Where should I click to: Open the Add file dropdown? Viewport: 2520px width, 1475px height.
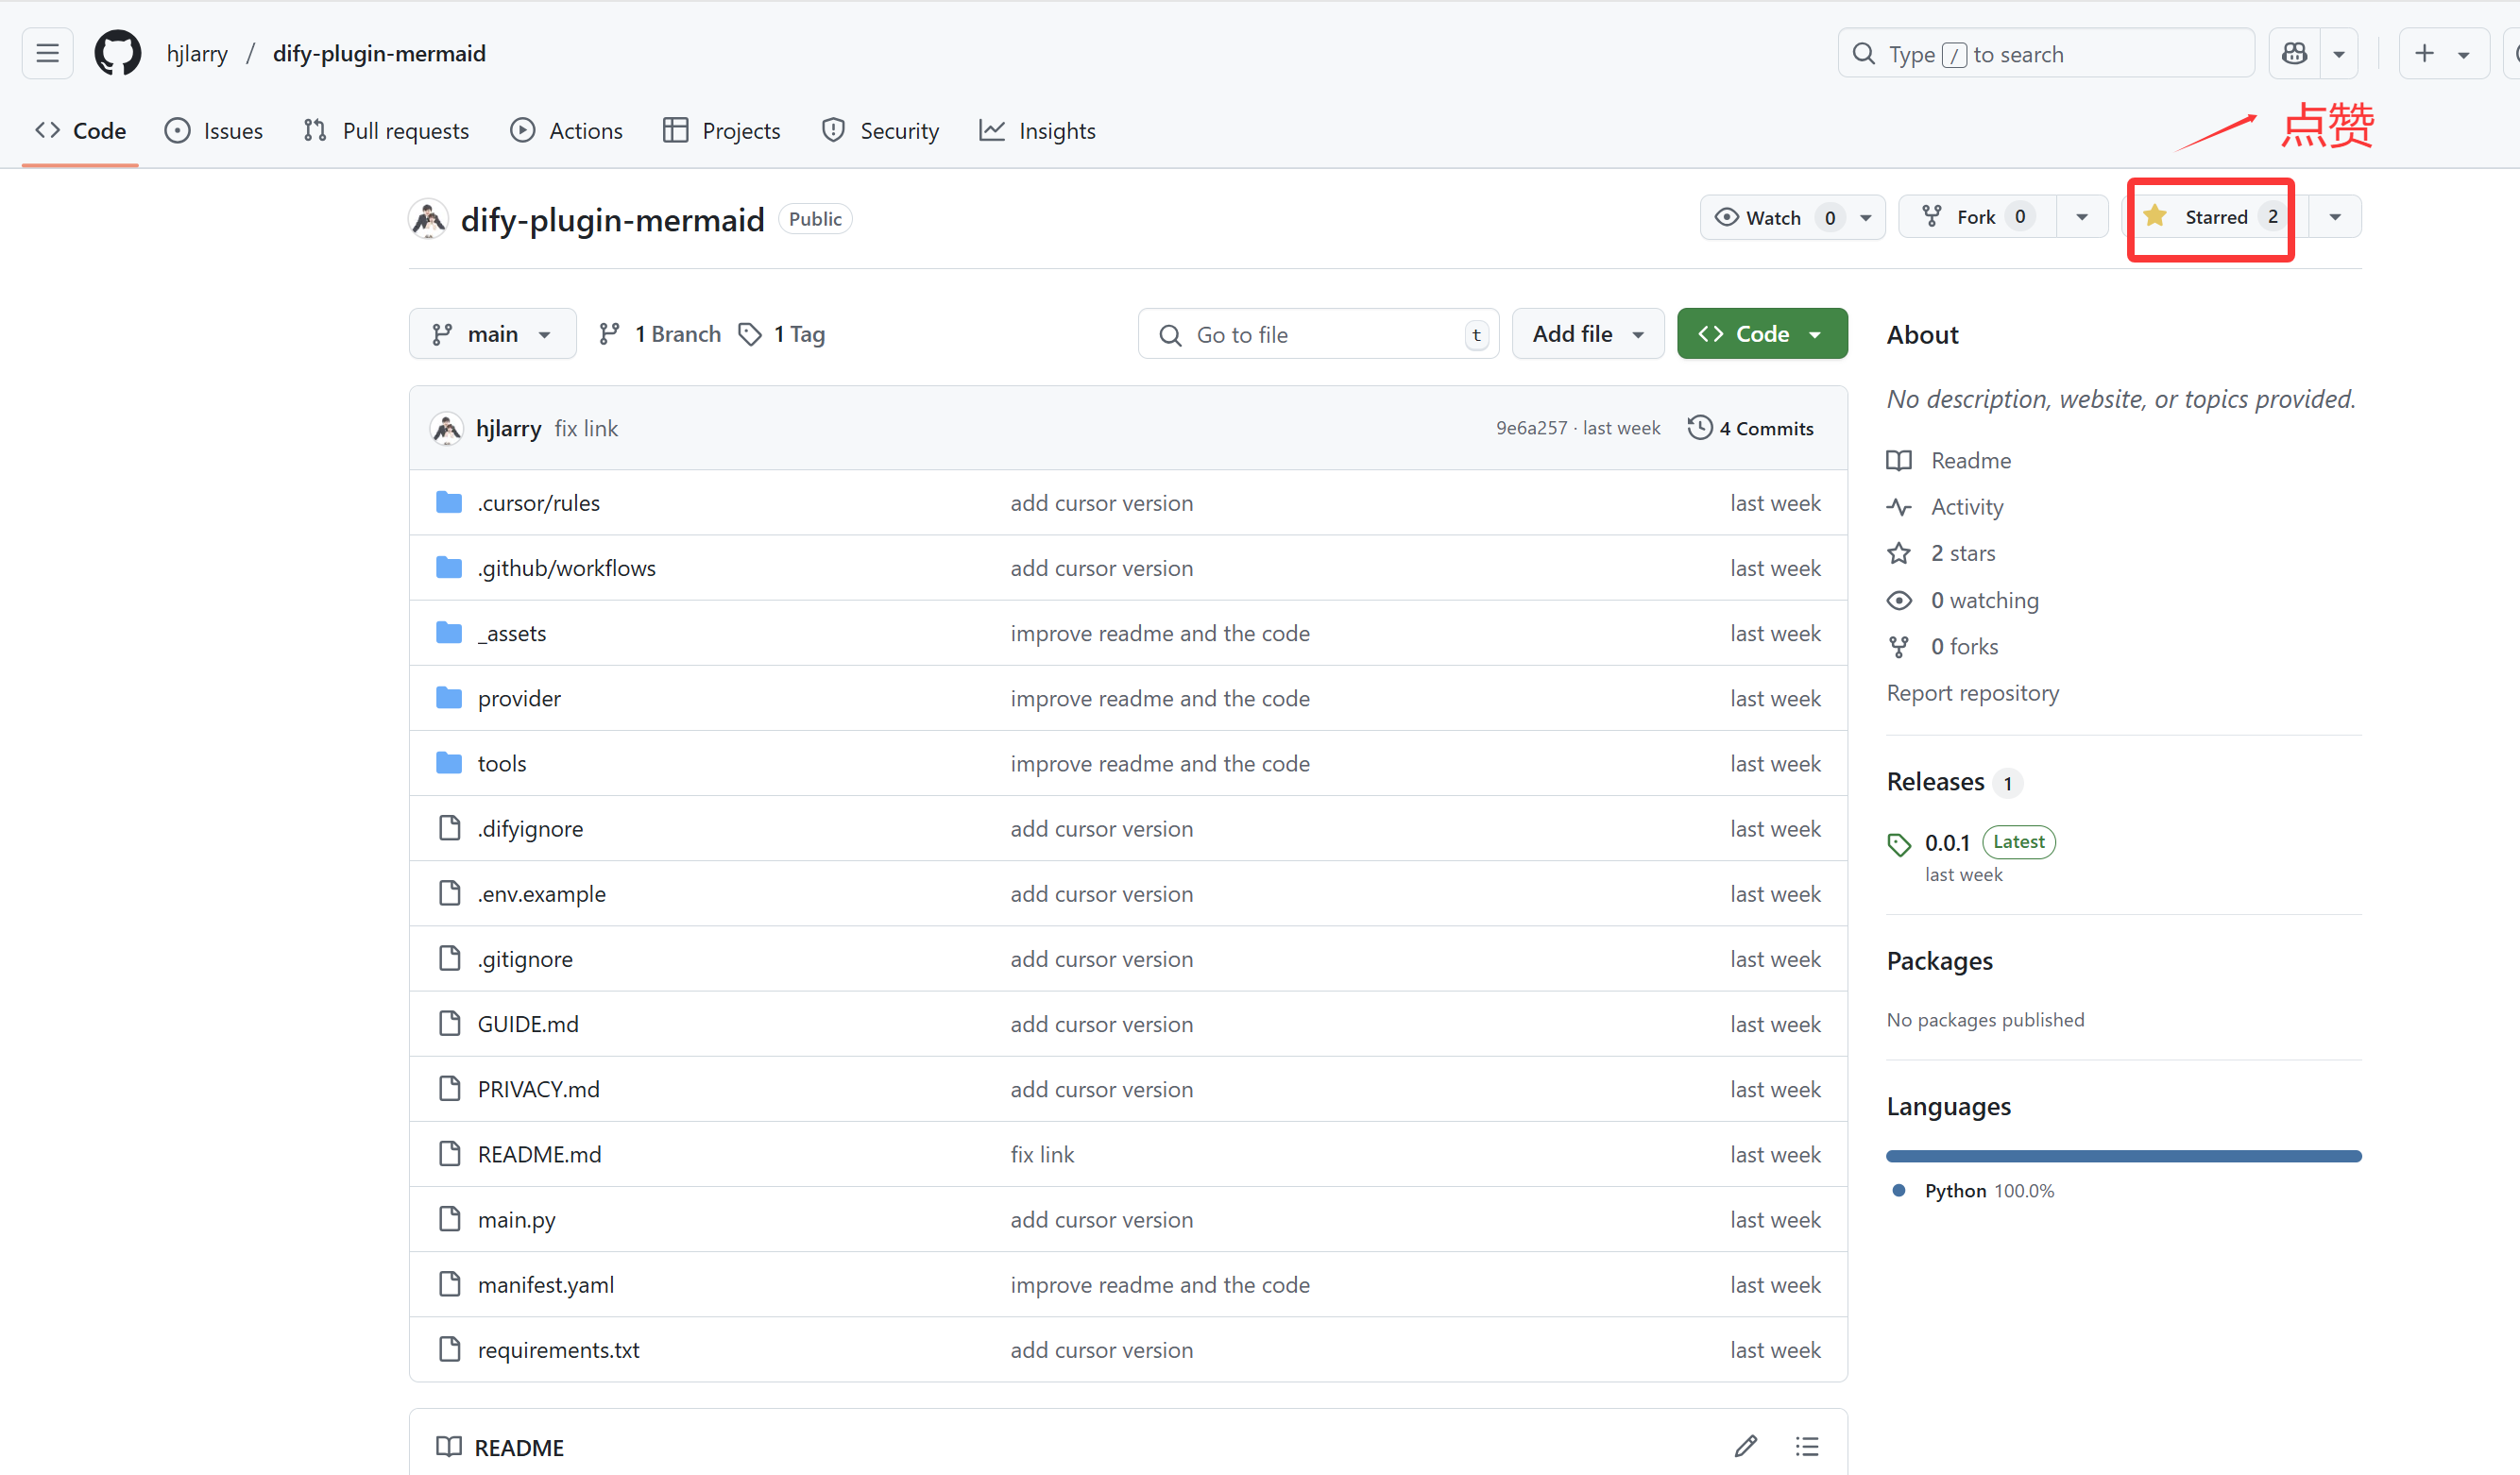tap(1587, 334)
